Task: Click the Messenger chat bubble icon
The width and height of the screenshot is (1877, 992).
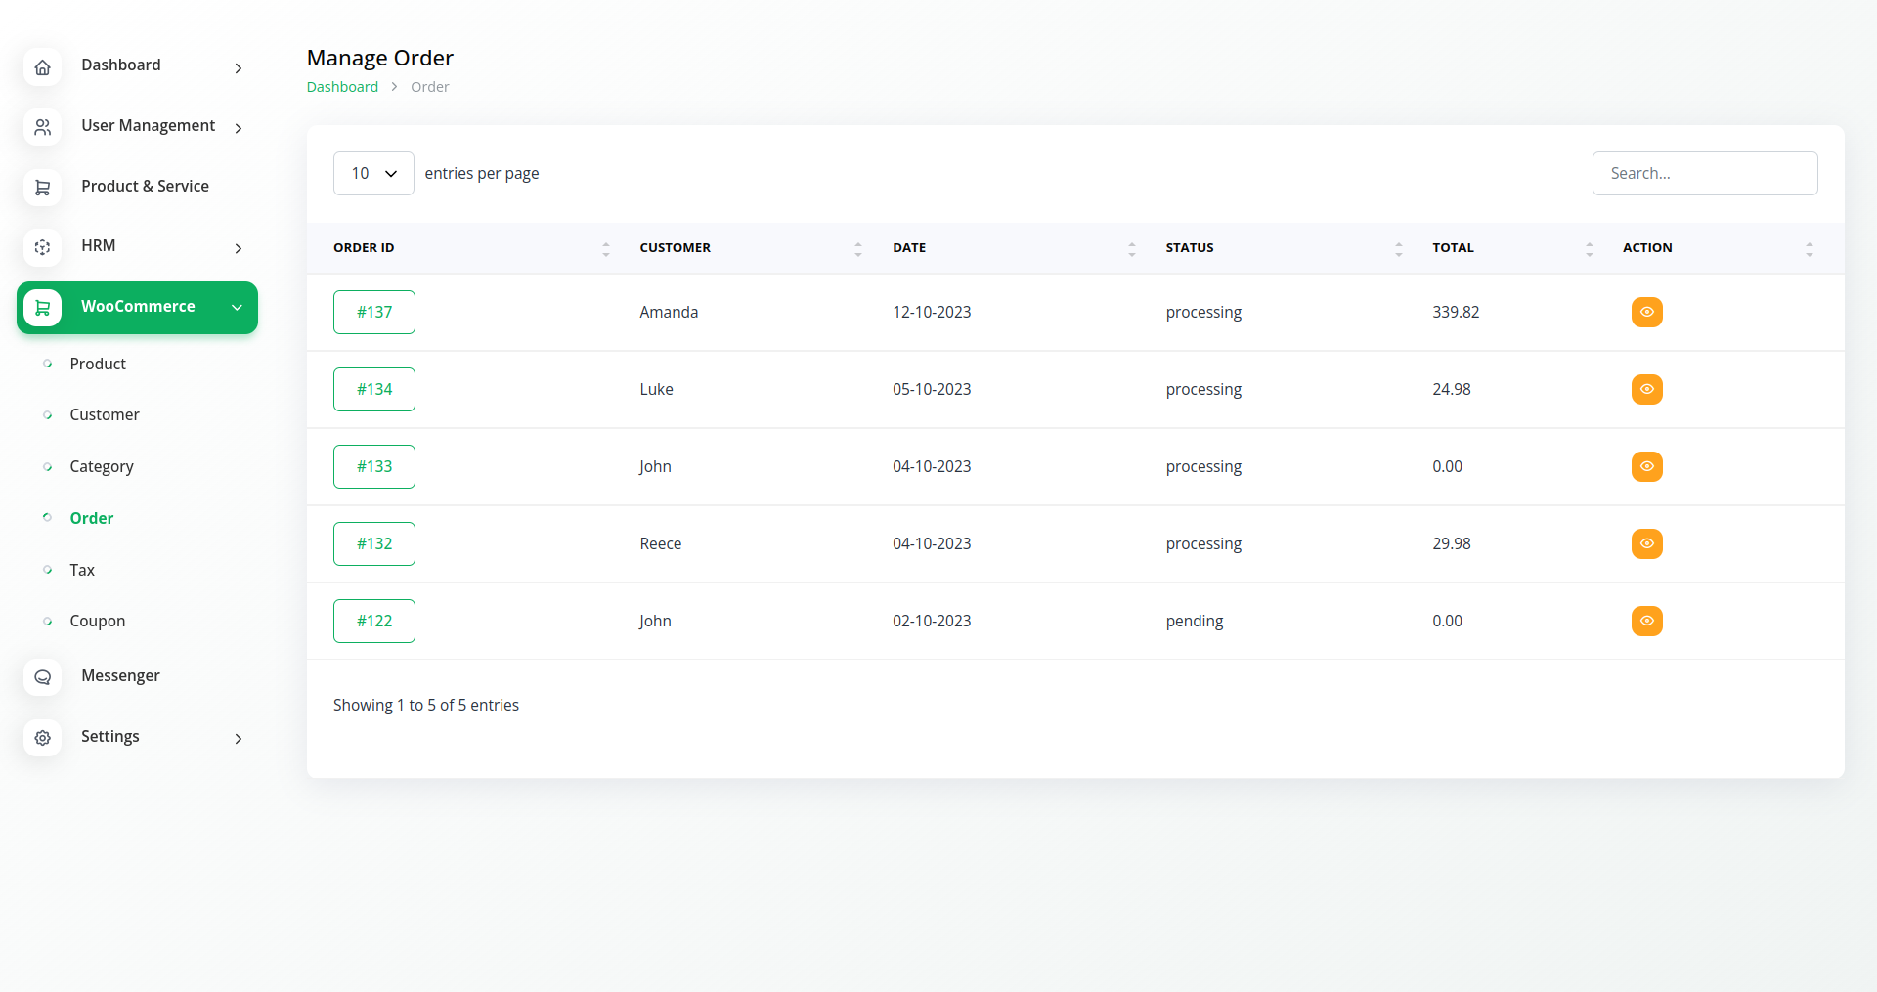Action: coord(42,677)
